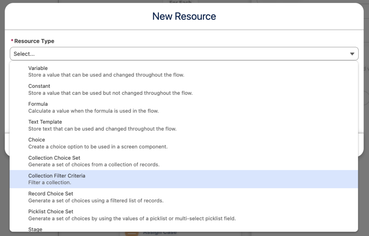Viewport: 369px width, 236px height.
Task: Pick the highlighted Collection Filter Criteria
Action: click(x=184, y=179)
